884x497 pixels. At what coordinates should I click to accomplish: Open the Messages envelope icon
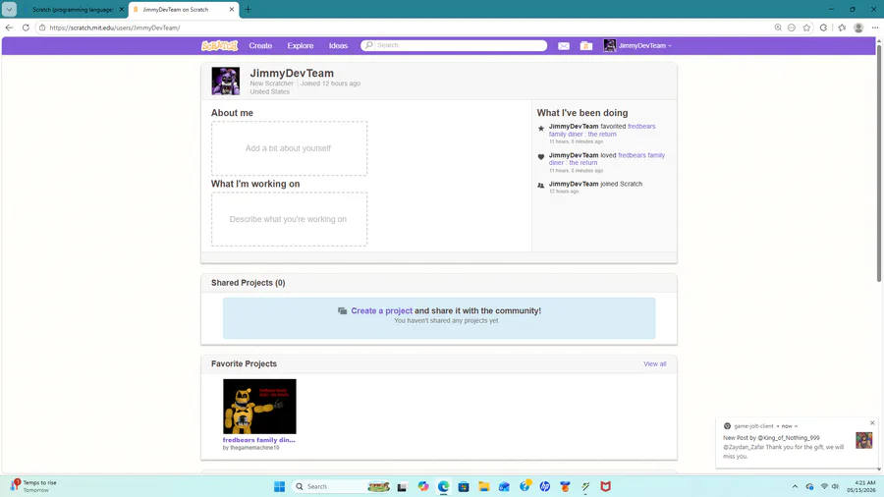(563, 45)
